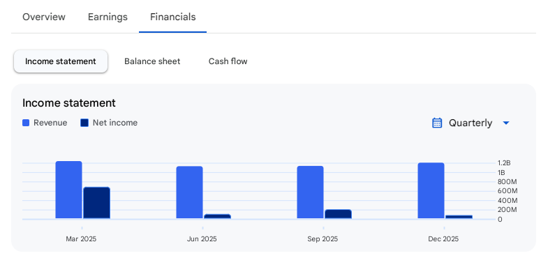Click the Net income legend label

tap(115, 123)
